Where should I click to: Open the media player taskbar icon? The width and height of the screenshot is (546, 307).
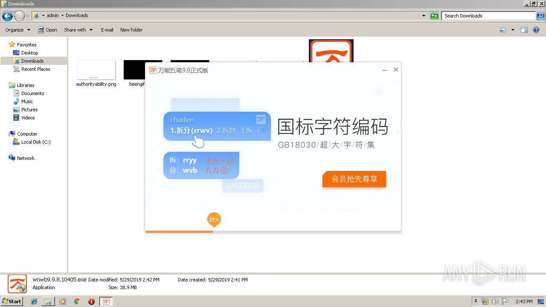point(63,301)
